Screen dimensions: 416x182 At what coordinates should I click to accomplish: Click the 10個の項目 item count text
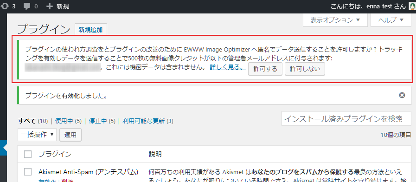click(396, 135)
